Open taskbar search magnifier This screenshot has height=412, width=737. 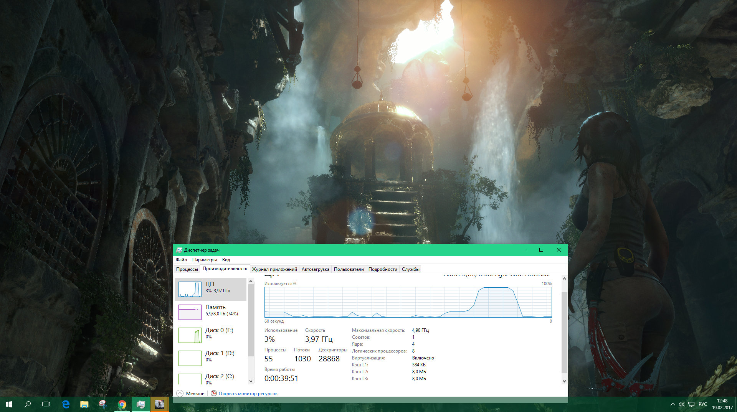28,404
